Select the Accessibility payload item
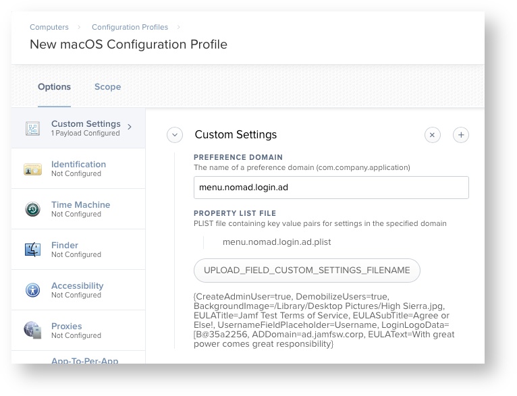The height and width of the screenshot is (396, 517). (77, 289)
